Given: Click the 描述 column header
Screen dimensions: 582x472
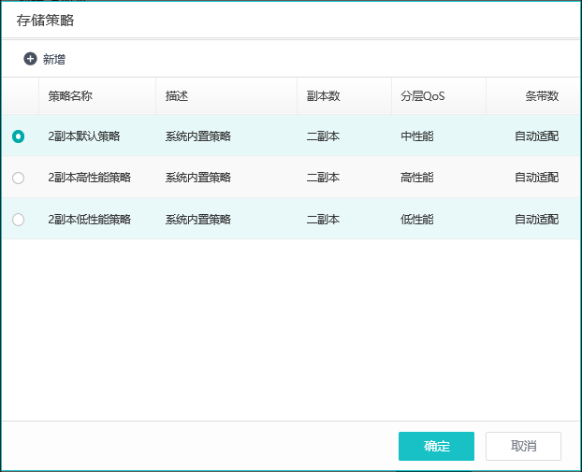Looking at the screenshot, I should point(177,96).
